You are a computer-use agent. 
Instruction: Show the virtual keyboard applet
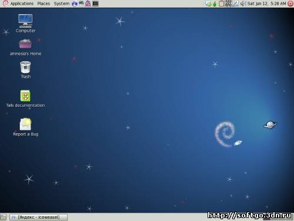(x=228, y=4)
